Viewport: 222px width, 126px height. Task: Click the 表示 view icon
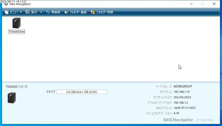click(x=27, y=12)
